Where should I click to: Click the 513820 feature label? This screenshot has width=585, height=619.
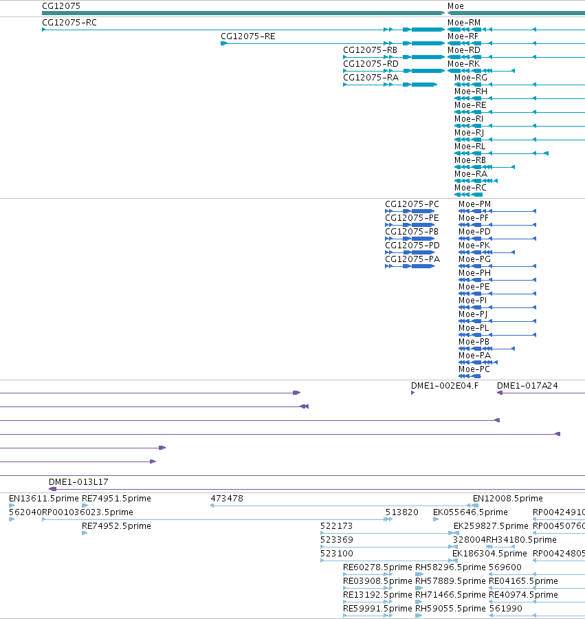[x=402, y=512]
